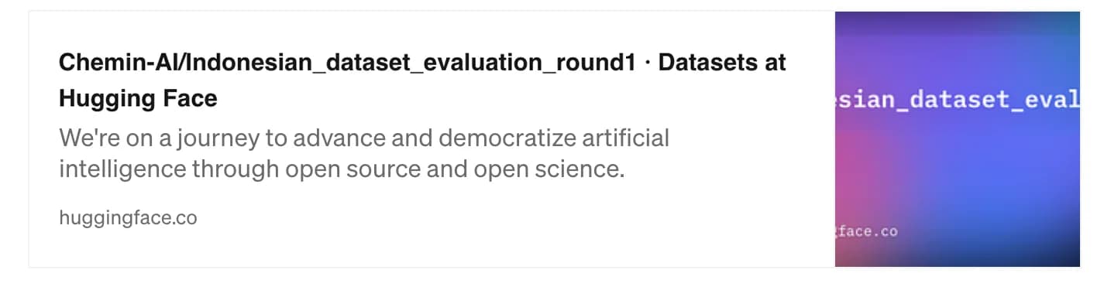
Task: Click the small 'face.co' text in thumbnail
Action: (867, 231)
